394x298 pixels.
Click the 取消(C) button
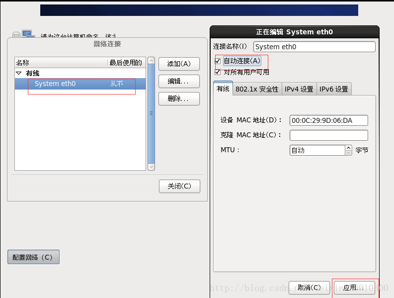[x=309, y=288]
